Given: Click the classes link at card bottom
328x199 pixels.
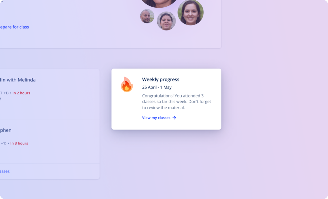Looking at the screenshot, I should [x=5, y=171].
